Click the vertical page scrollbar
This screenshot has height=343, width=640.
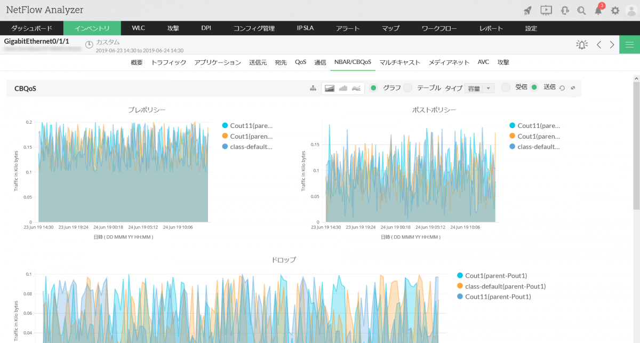[x=636, y=144]
